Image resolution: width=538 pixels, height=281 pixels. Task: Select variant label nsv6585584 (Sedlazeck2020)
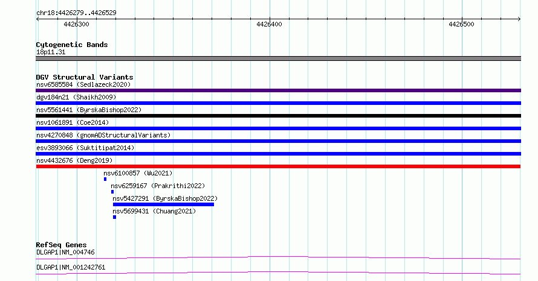pos(83,84)
